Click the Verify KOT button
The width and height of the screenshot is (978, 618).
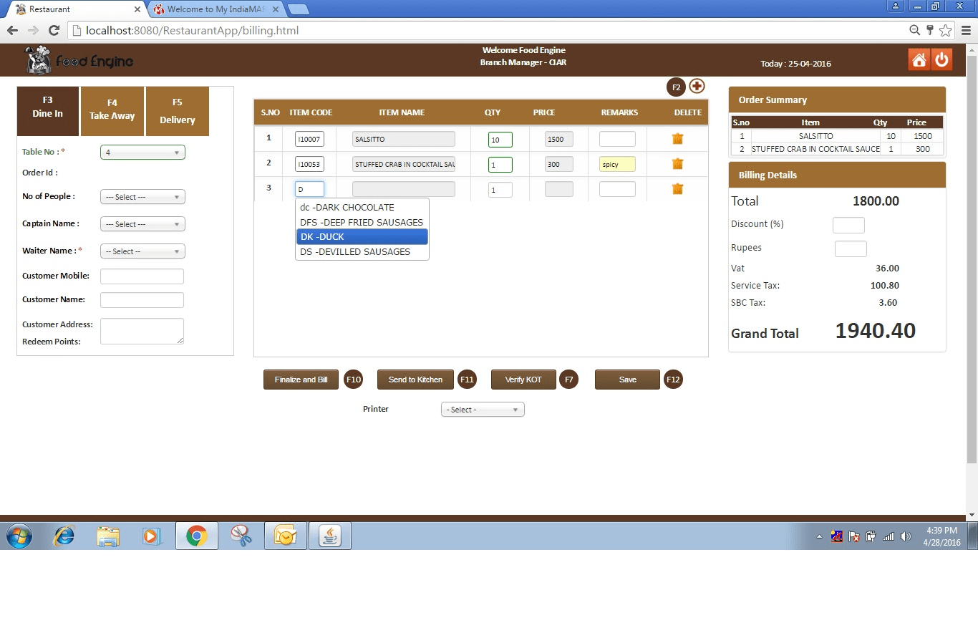point(523,380)
